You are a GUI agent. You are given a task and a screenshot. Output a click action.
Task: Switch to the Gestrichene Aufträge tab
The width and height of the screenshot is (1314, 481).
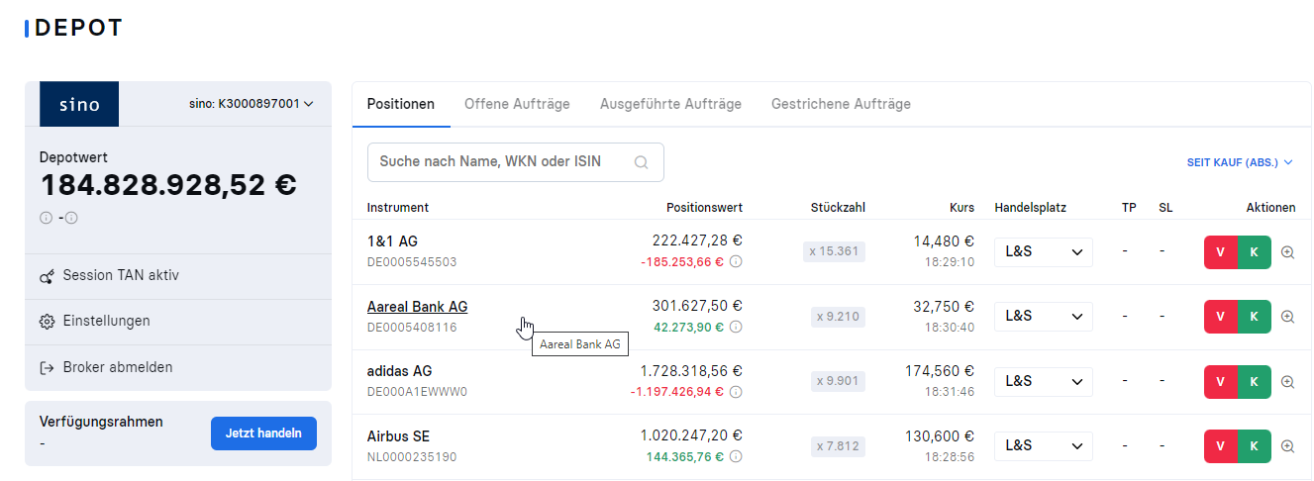pos(841,104)
